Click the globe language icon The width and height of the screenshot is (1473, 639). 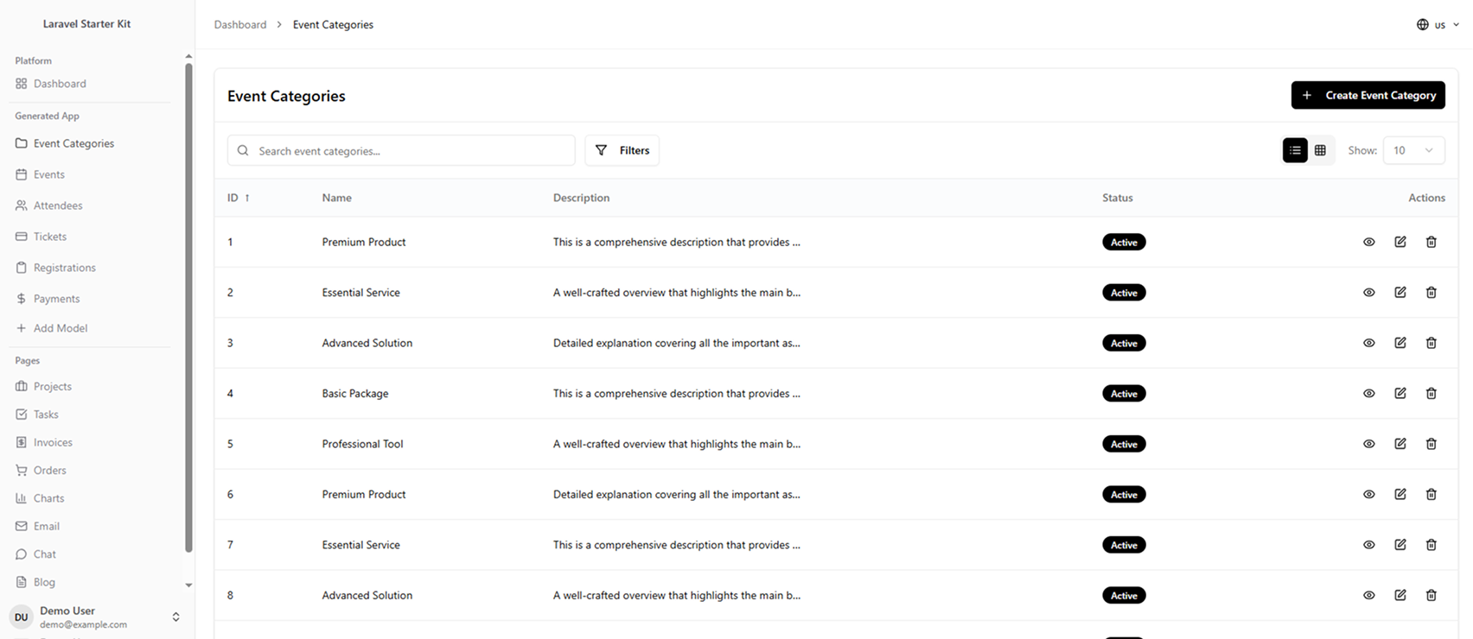click(1422, 25)
